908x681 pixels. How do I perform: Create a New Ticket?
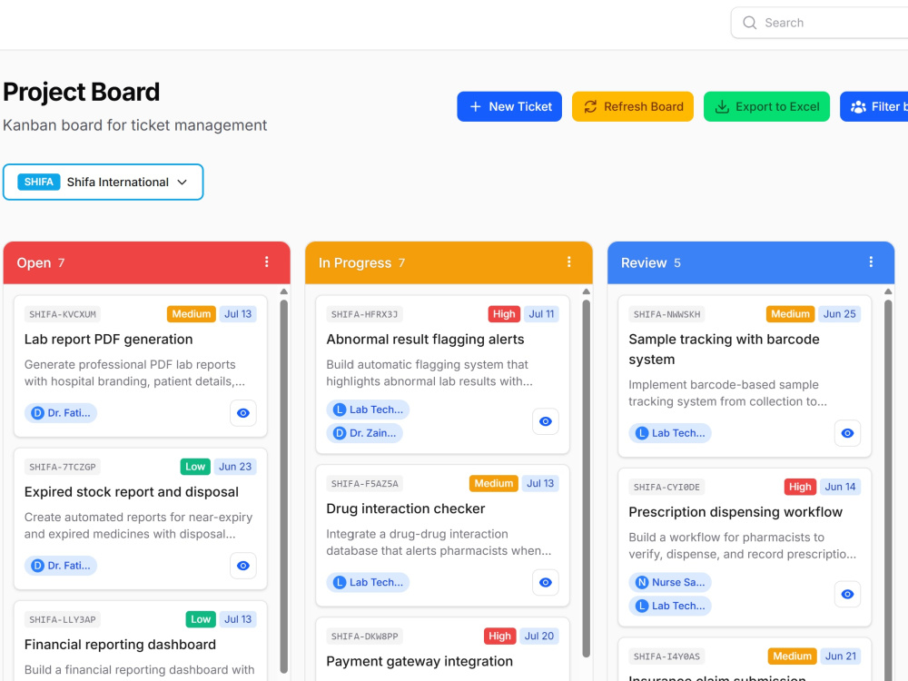click(509, 106)
